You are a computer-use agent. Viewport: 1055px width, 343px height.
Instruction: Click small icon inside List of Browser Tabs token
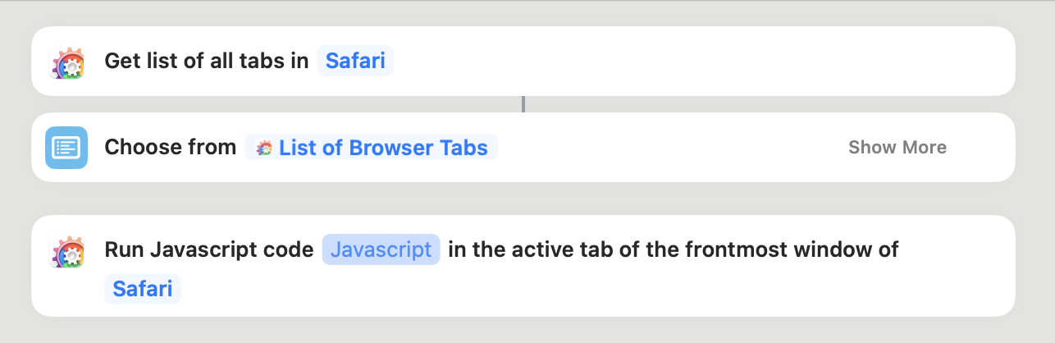tap(264, 148)
